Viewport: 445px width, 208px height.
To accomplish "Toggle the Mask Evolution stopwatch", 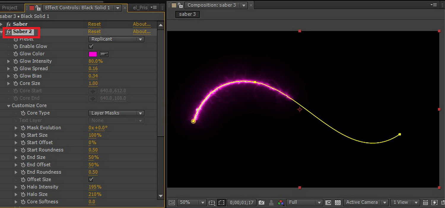I will coord(23,128).
